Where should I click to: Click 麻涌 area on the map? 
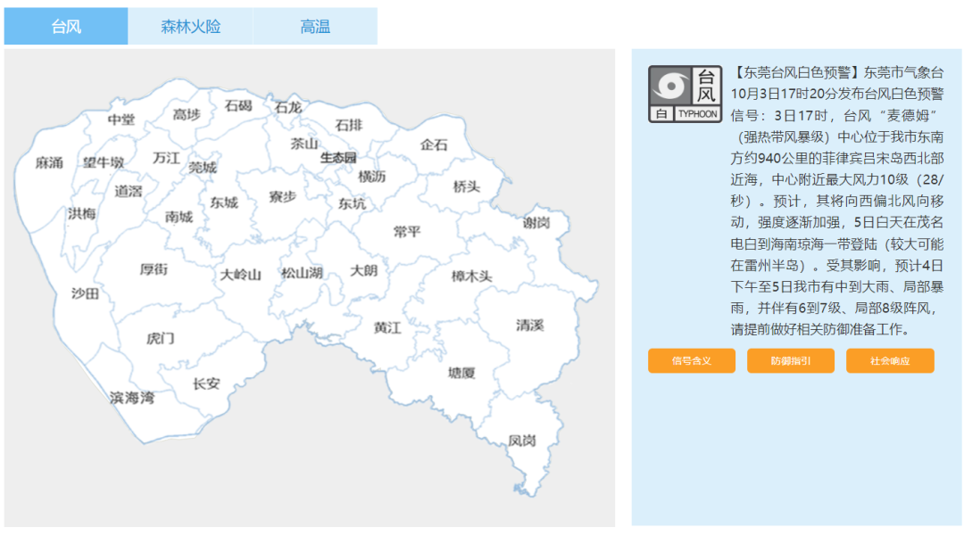tap(49, 163)
